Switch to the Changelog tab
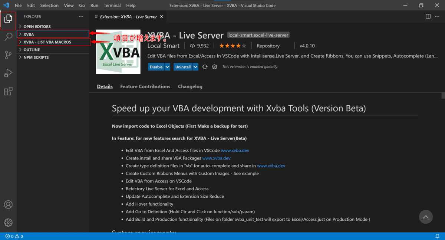 point(190,86)
